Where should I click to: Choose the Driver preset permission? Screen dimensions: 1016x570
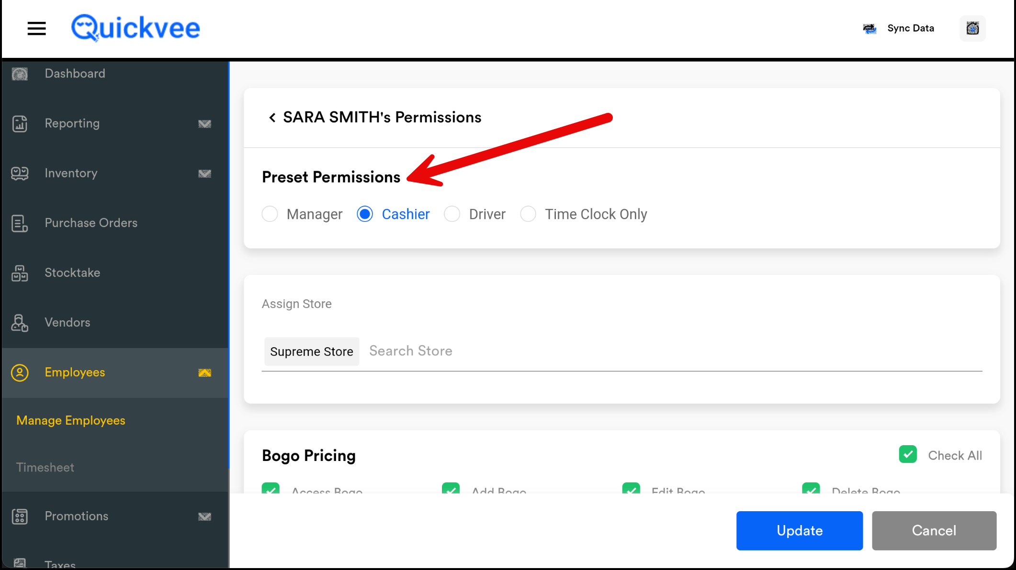click(452, 214)
